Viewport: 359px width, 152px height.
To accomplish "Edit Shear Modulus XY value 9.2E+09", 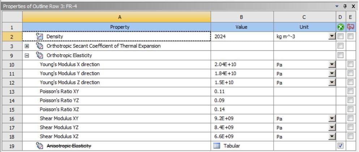I will (x=224, y=119).
